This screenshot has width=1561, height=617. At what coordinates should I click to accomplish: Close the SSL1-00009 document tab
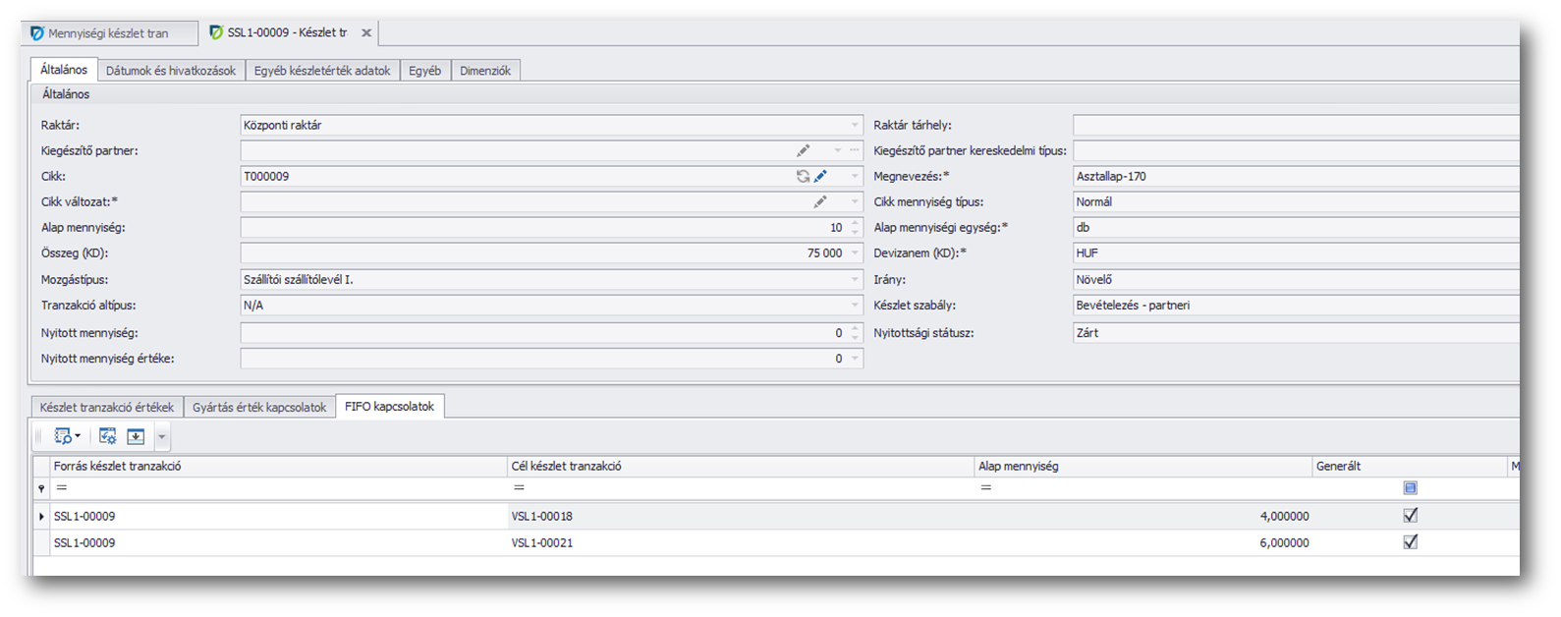(x=366, y=33)
